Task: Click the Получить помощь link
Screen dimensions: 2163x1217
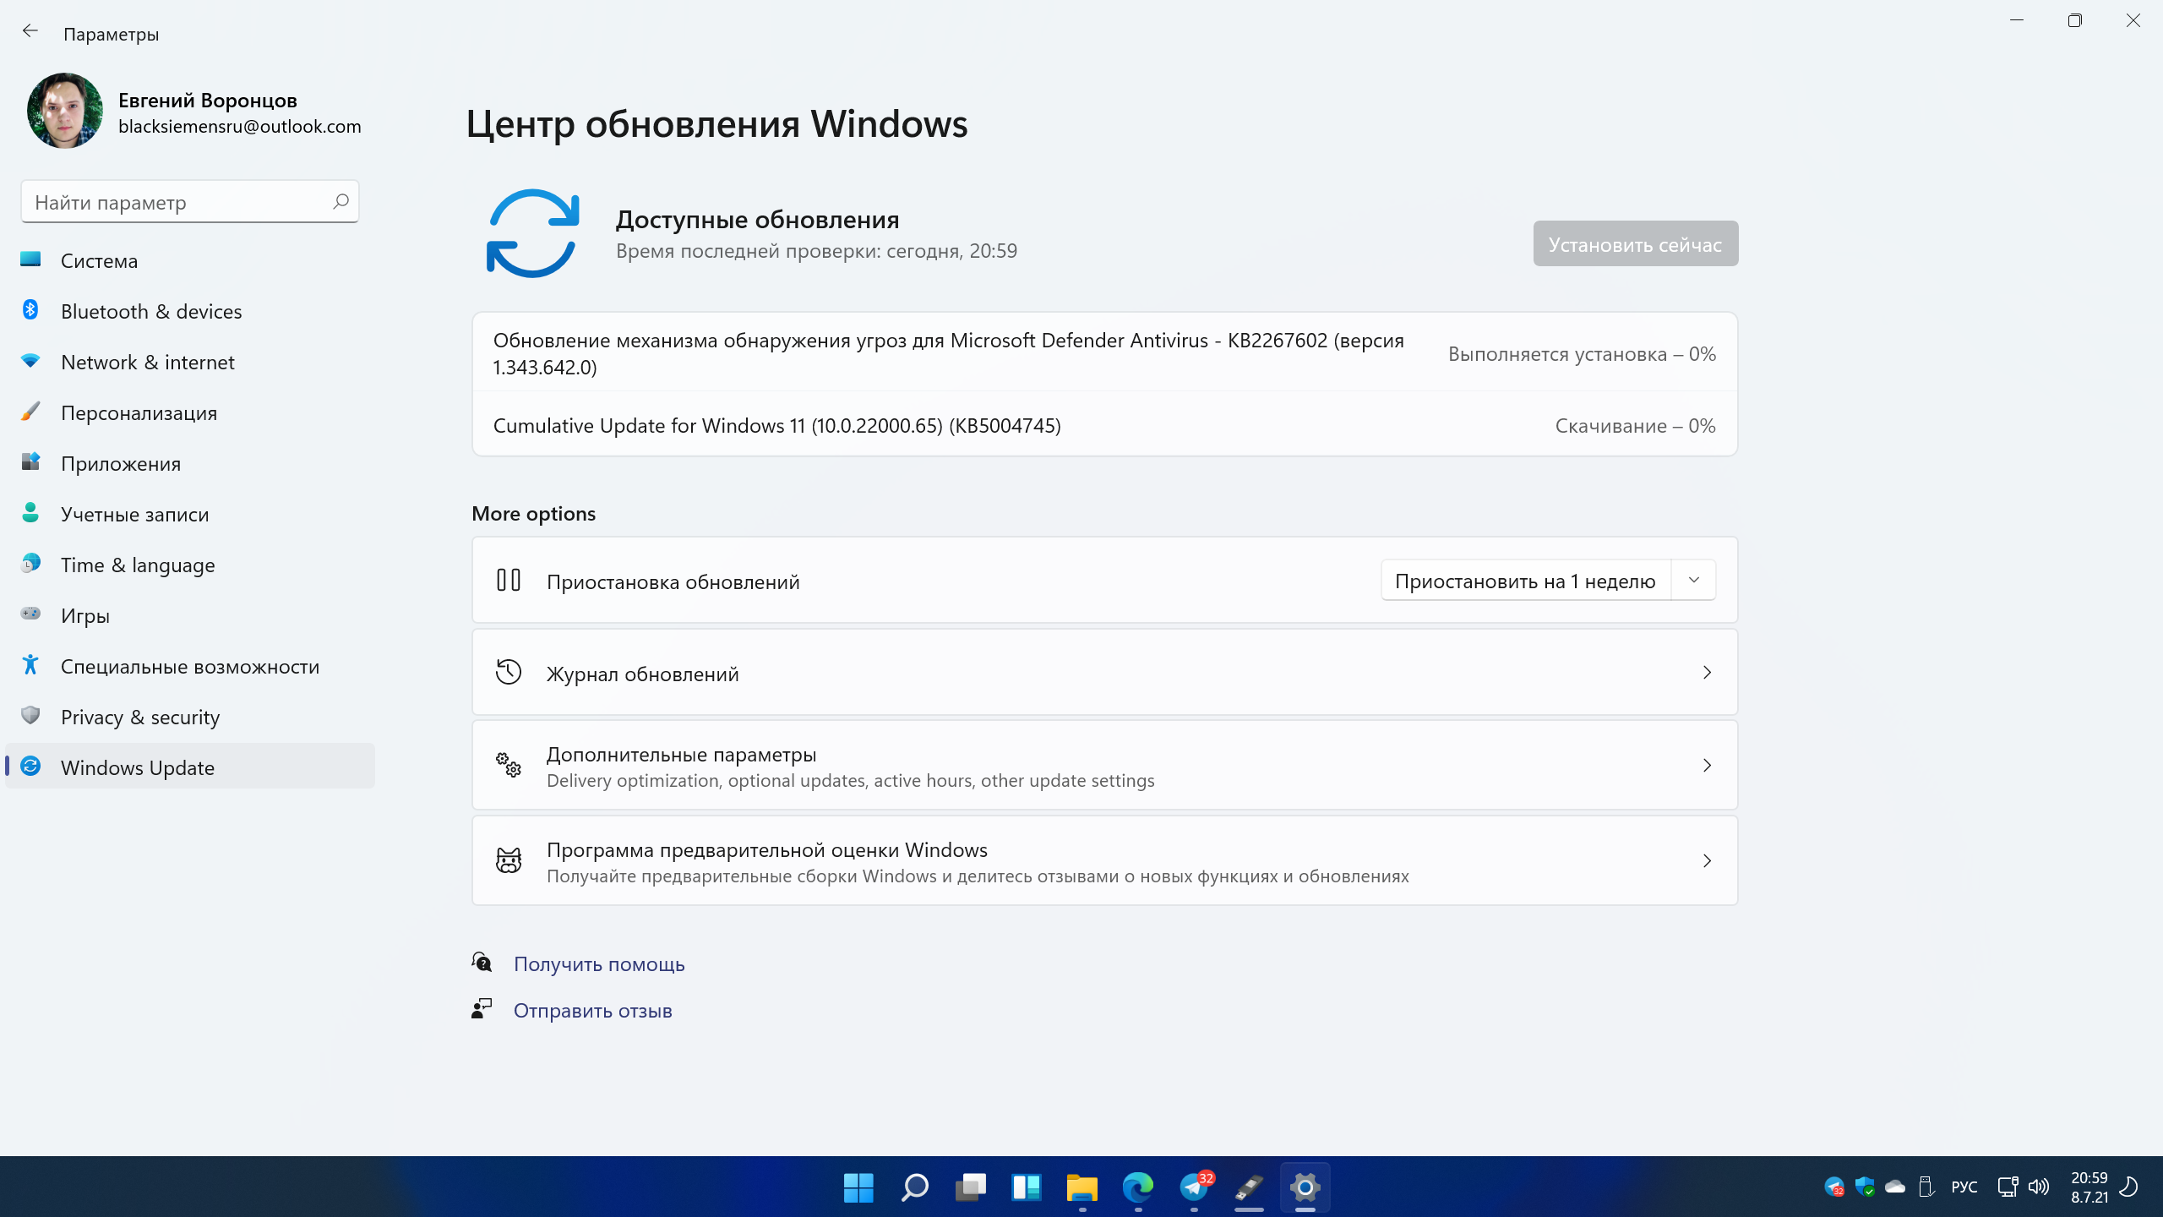Action: pos(599,964)
